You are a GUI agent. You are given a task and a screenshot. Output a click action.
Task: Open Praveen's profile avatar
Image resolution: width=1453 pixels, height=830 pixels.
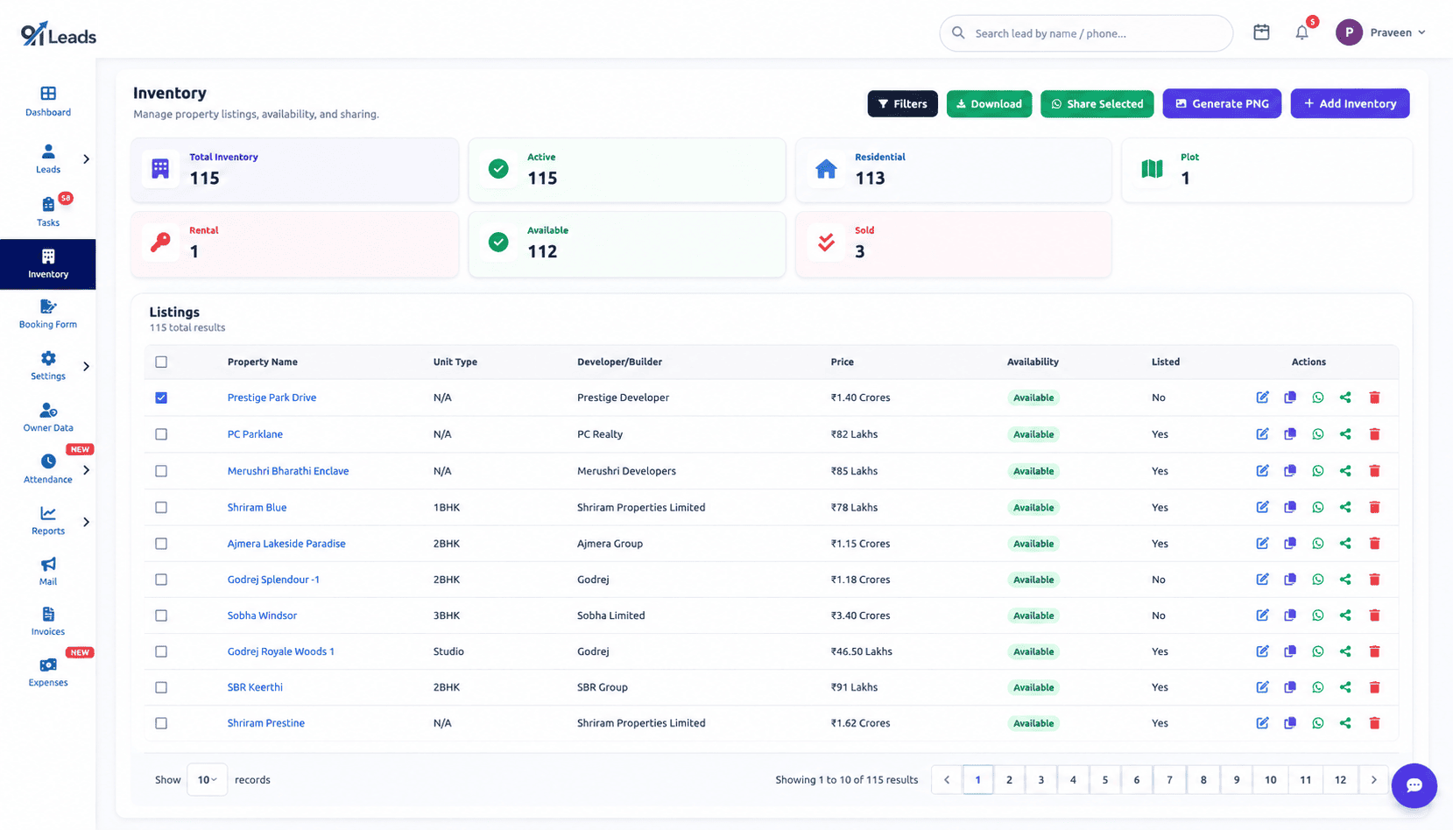click(1349, 32)
